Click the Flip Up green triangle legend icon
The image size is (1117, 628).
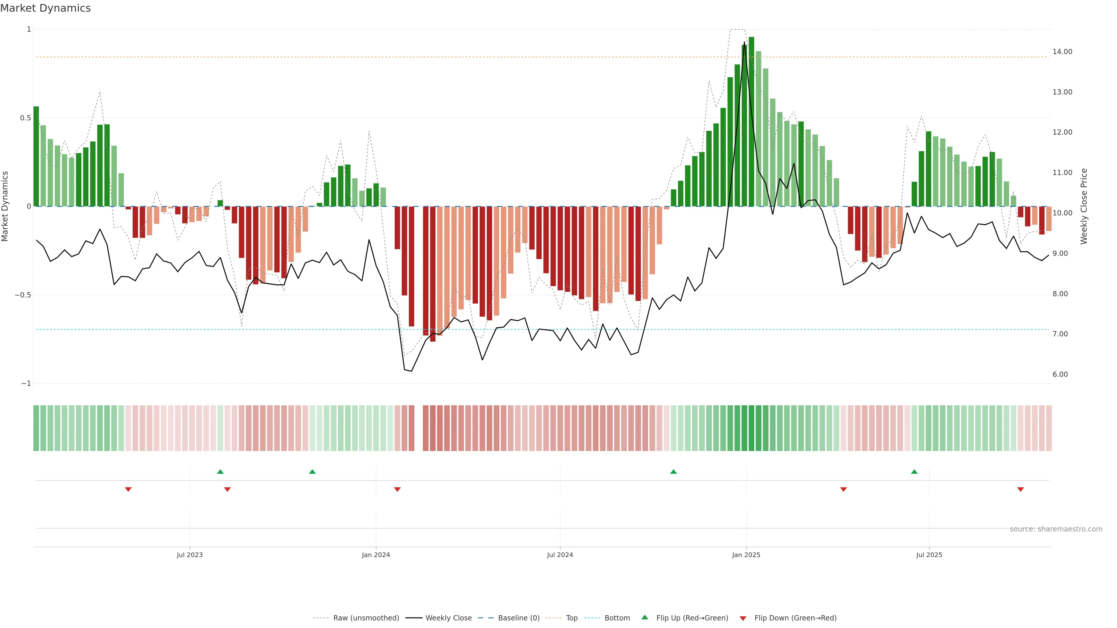(x=644, y=617)
